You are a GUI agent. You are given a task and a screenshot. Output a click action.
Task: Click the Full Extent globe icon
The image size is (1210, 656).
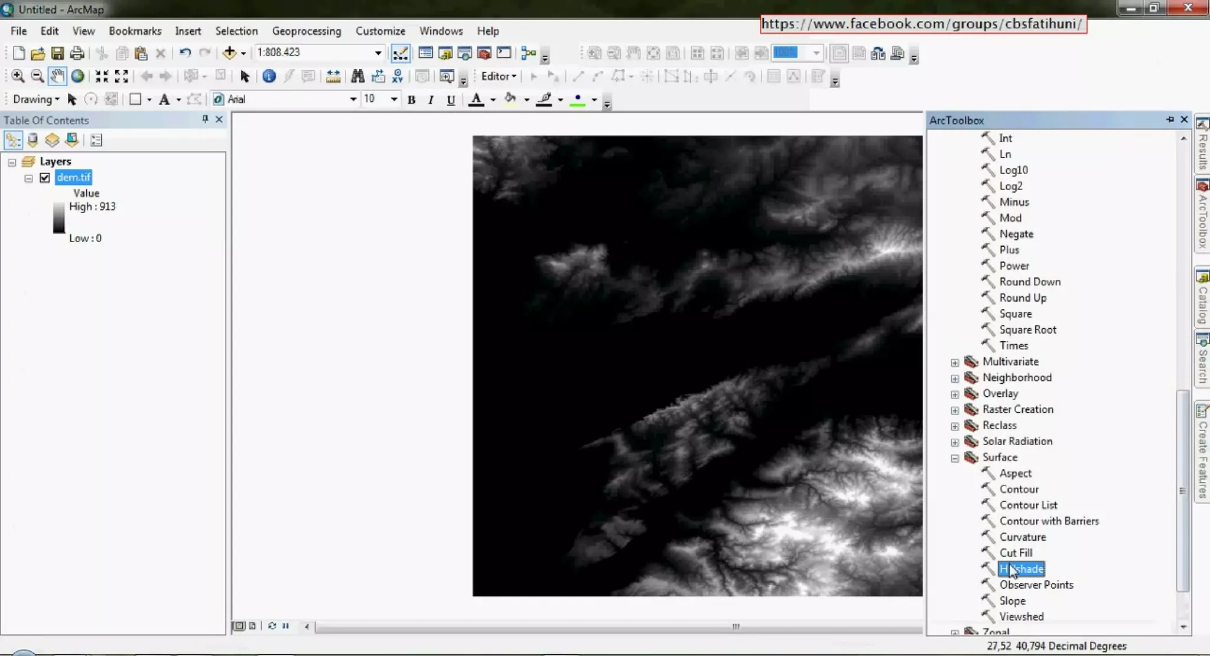pos(77,76)
